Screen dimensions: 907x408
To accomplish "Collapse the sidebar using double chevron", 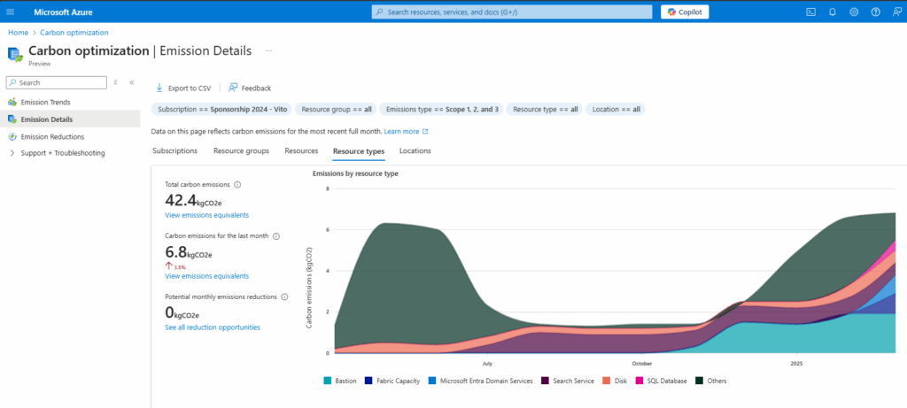I will (x=132, y=82).
